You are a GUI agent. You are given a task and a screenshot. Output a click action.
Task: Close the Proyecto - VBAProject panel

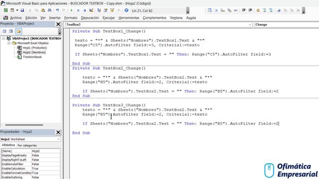tap(58, 24)
